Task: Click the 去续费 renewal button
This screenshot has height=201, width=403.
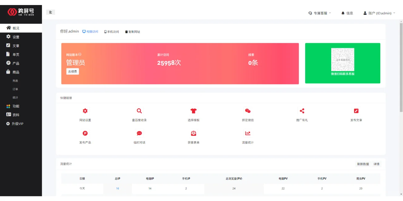Action: [x=72, y=71]
